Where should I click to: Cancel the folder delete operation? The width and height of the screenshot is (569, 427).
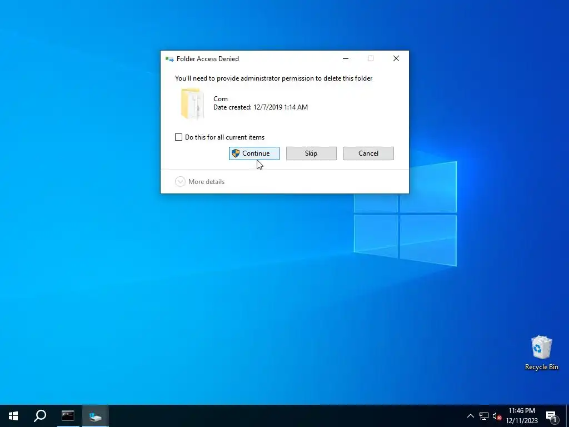368,153
